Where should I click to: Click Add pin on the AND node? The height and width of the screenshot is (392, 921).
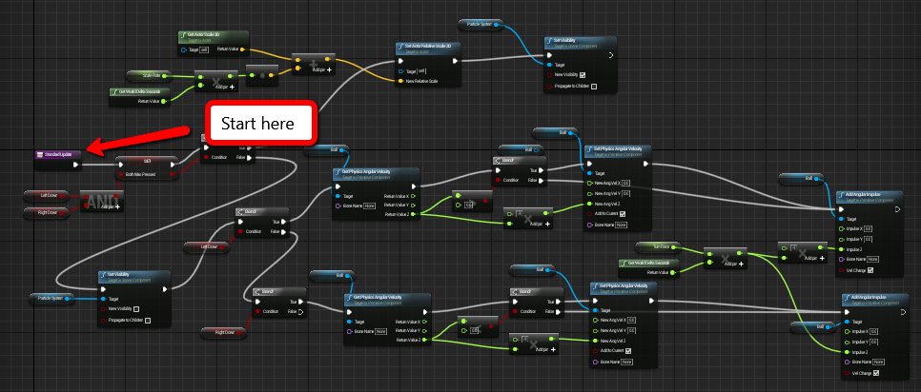(x=110, y=206)
